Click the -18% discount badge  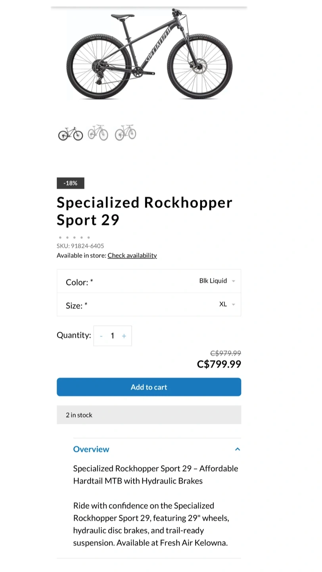71,183
